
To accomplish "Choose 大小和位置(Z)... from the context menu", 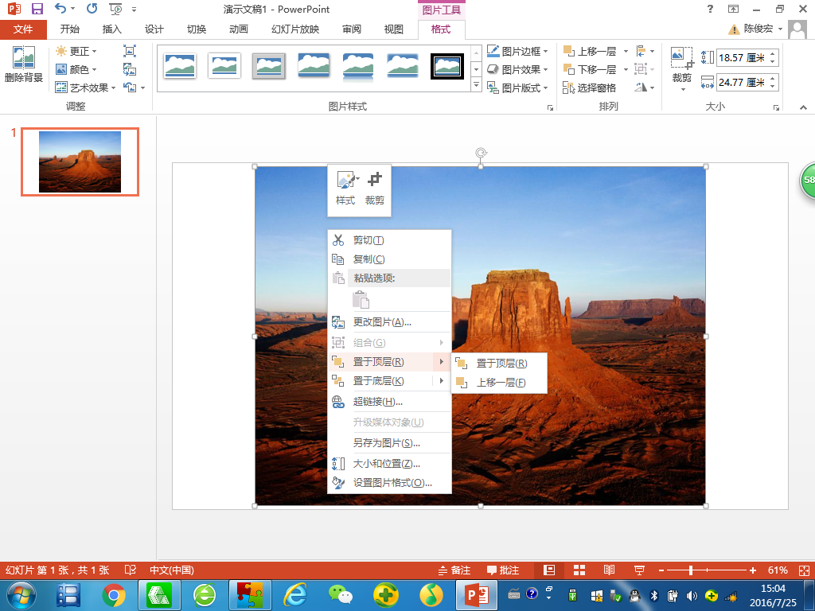I will pyautogui.click(x=389, y=464).
